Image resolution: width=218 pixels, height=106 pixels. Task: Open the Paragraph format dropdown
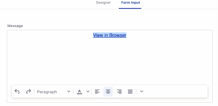[54, 92]
